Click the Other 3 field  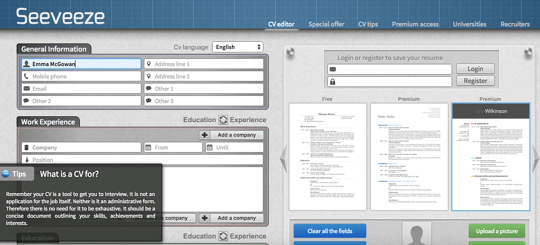(x=204, y=101)
